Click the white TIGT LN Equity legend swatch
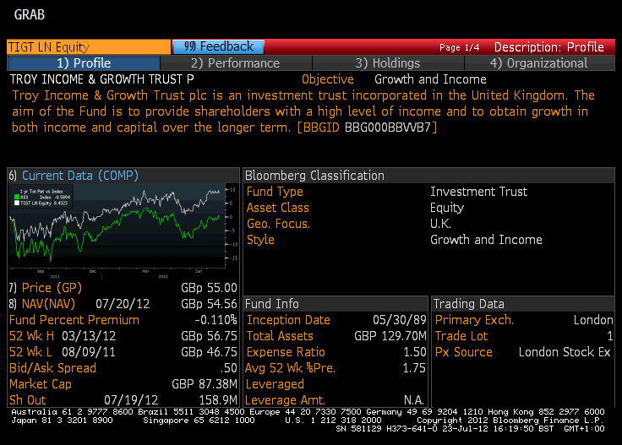Viewport: 622px width, 445px height. coord(17,203)
